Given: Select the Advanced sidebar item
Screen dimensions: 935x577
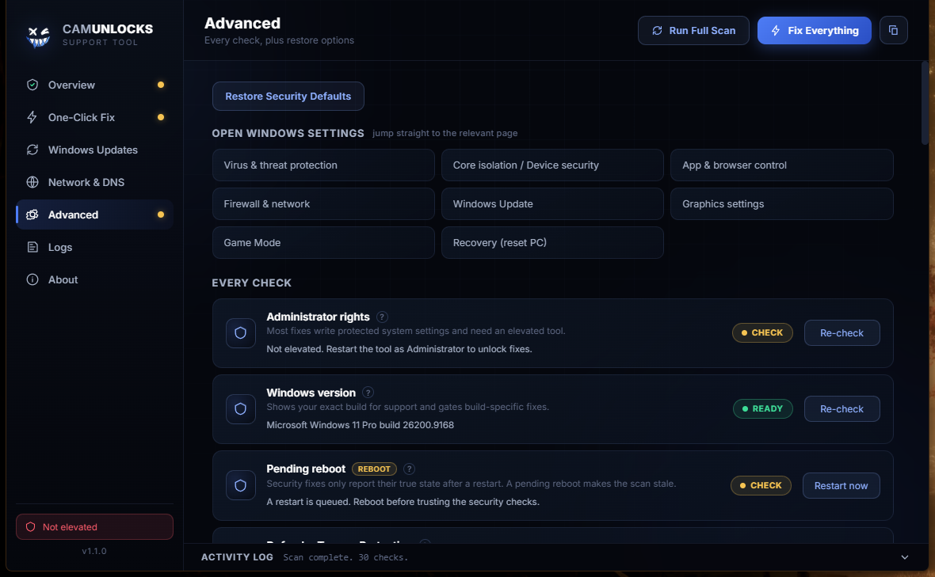Looking at the screenshot, I should tap(94, 214).
